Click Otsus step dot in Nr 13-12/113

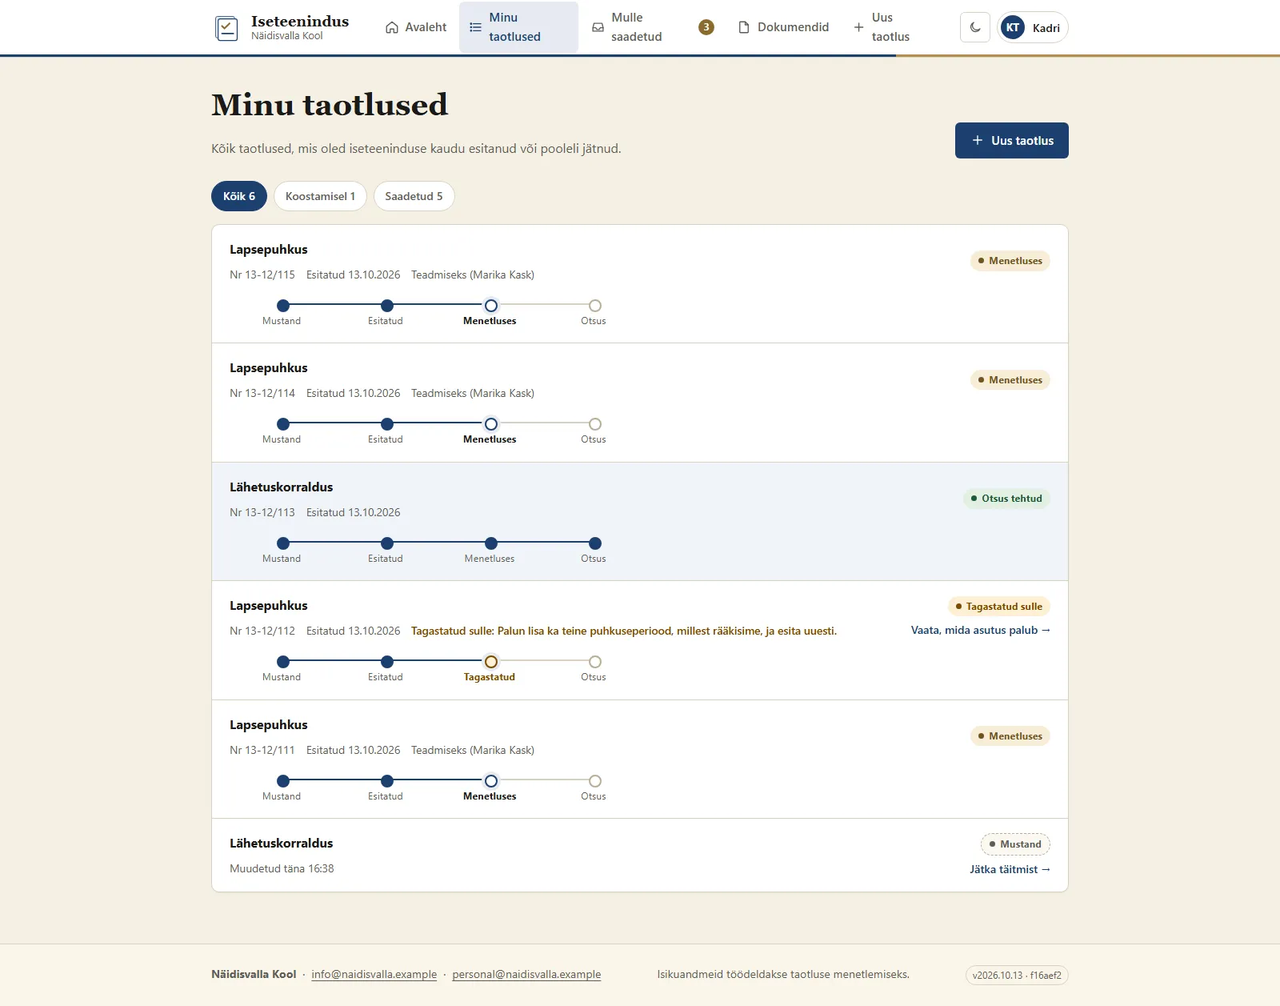pos(595,543)
